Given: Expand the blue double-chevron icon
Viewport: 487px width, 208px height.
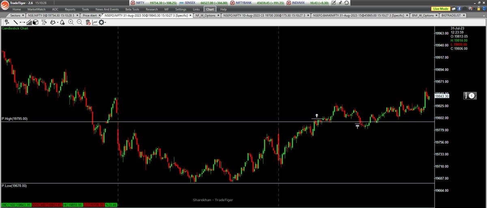Looking at the screenshot, I should click(484, 9).
